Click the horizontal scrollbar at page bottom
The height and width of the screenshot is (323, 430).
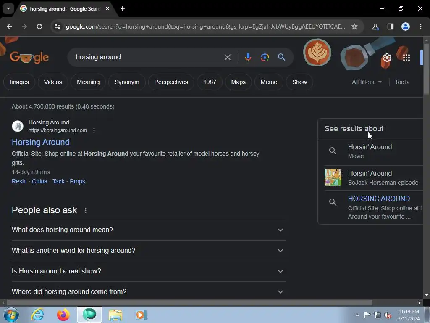pyautogui.click(x=189, y=302)
